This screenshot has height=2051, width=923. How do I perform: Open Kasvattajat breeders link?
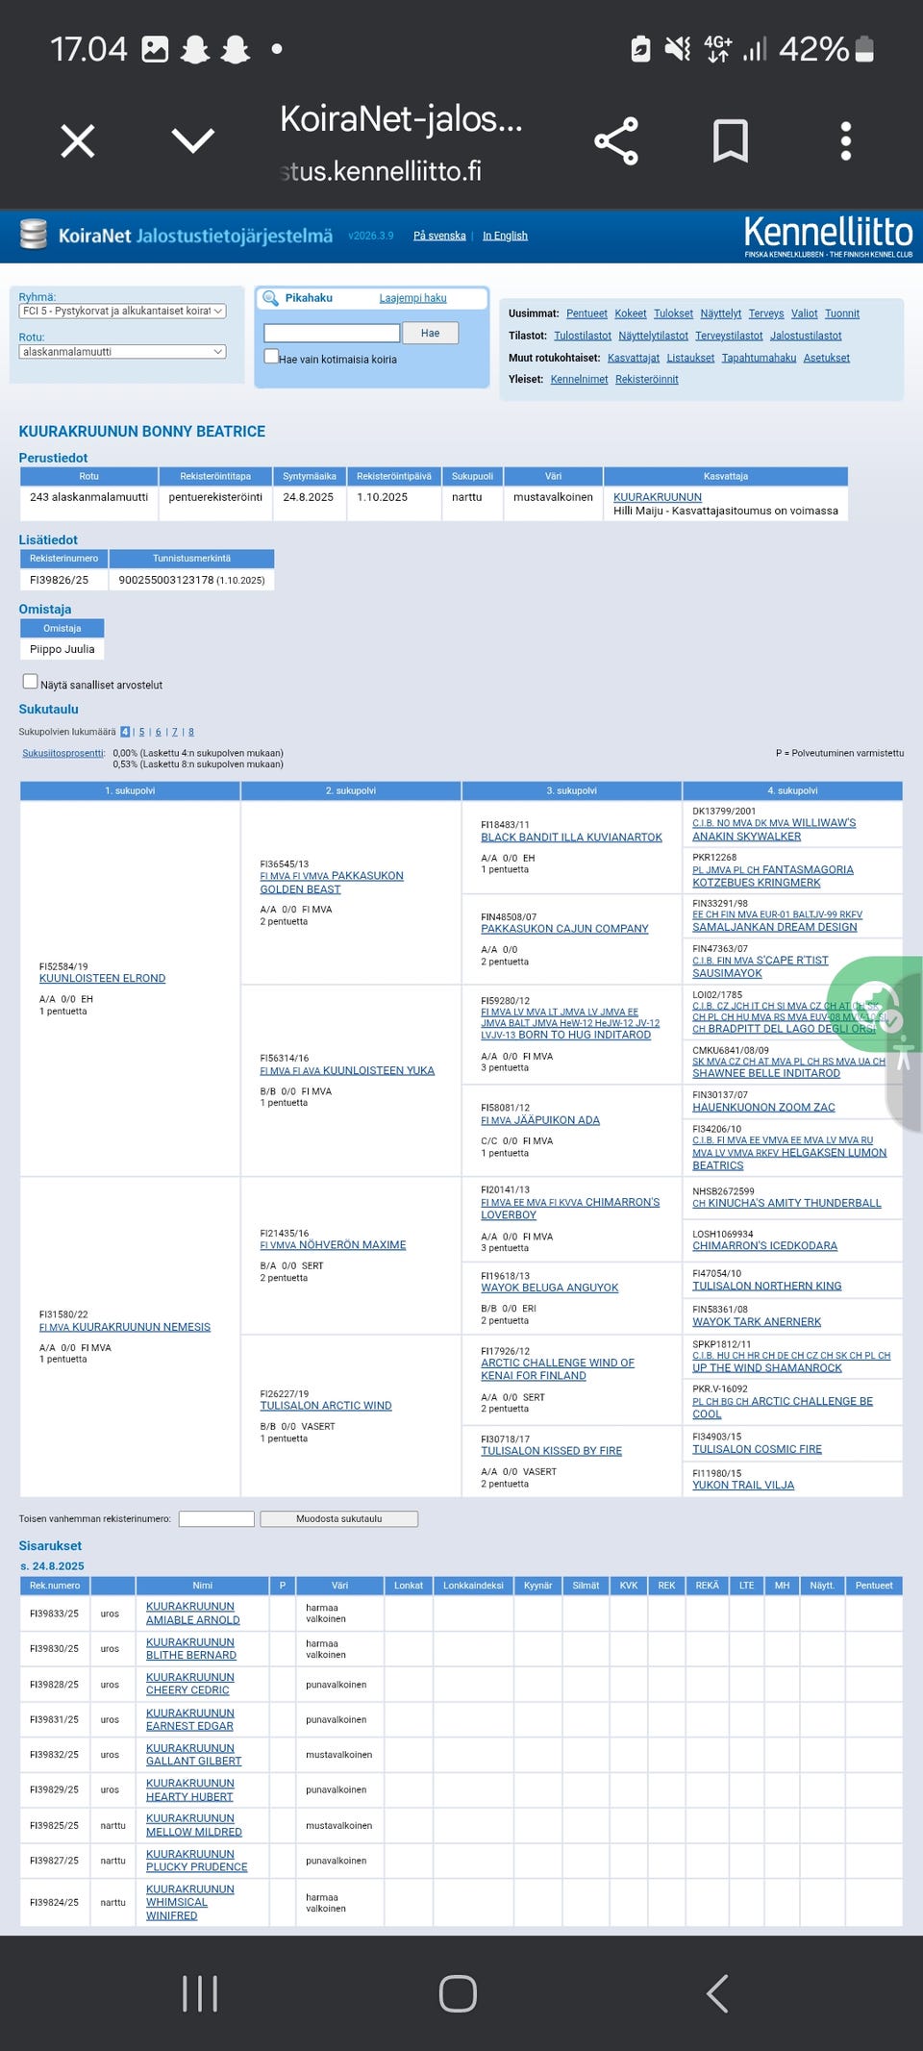[634, 358]
